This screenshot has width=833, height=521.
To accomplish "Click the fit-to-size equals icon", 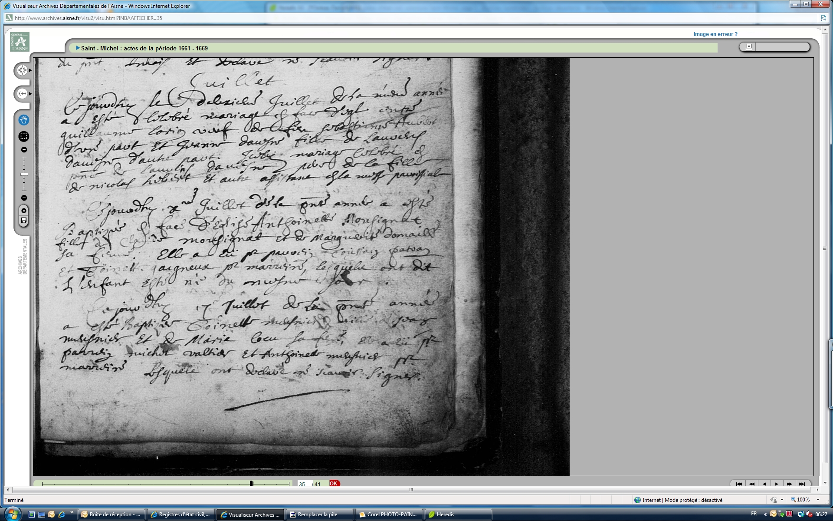I will point(24,211).
